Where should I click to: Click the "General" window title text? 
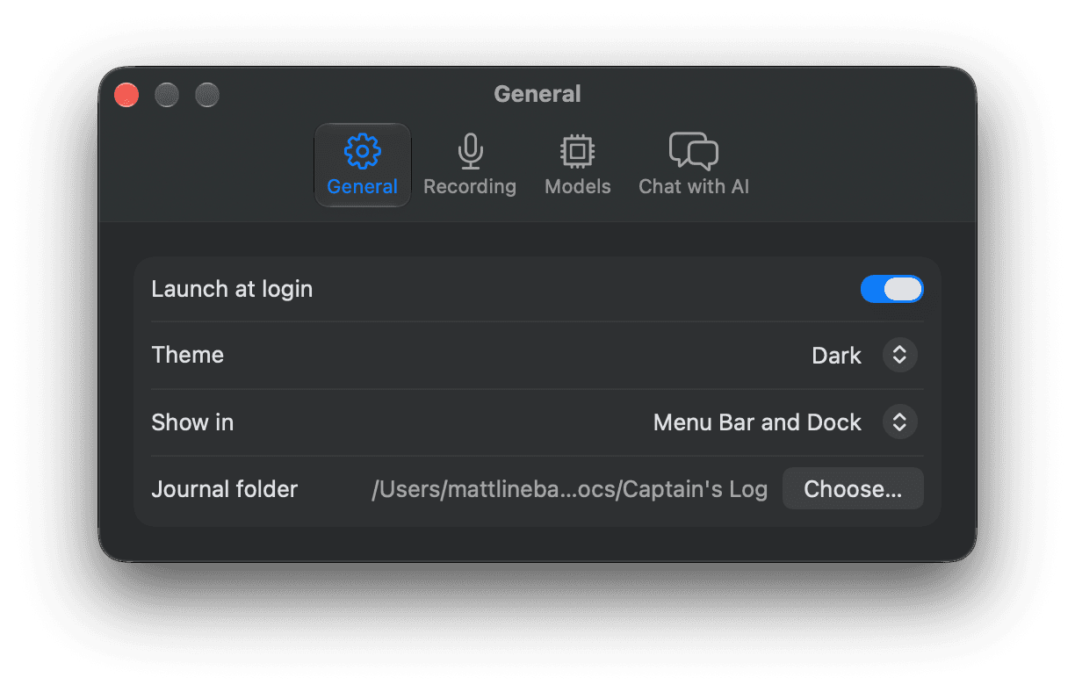pyautogui.click(x=537, y=94)
